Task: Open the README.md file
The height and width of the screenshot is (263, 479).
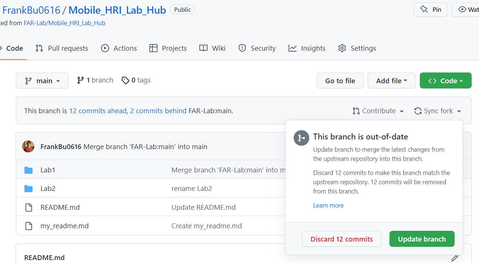Action: pos(60,207)
